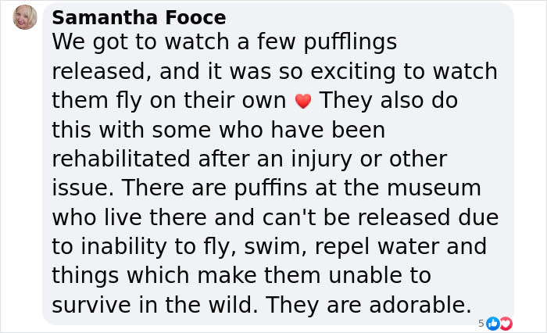Click the red heart emoji in the comment
The height and width of the screenshot is (333, 547).
[303, 101]
